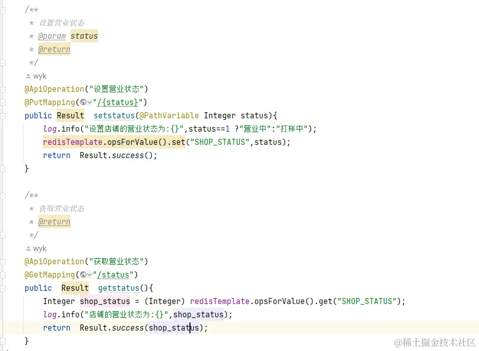Image resolution: width=479 pixels, height=351 pixels.
Task: Collapse the setstatus method fold marker
Action: [3, 116]
